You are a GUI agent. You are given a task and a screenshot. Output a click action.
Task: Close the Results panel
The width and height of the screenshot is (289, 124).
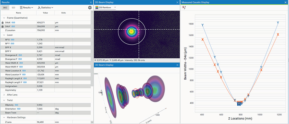[91, 2]
